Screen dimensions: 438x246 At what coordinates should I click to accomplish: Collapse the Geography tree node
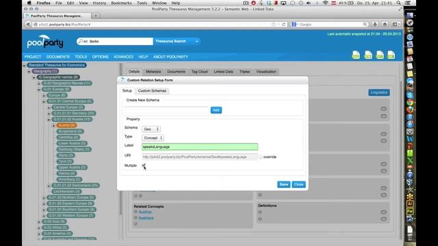(29, 71)
